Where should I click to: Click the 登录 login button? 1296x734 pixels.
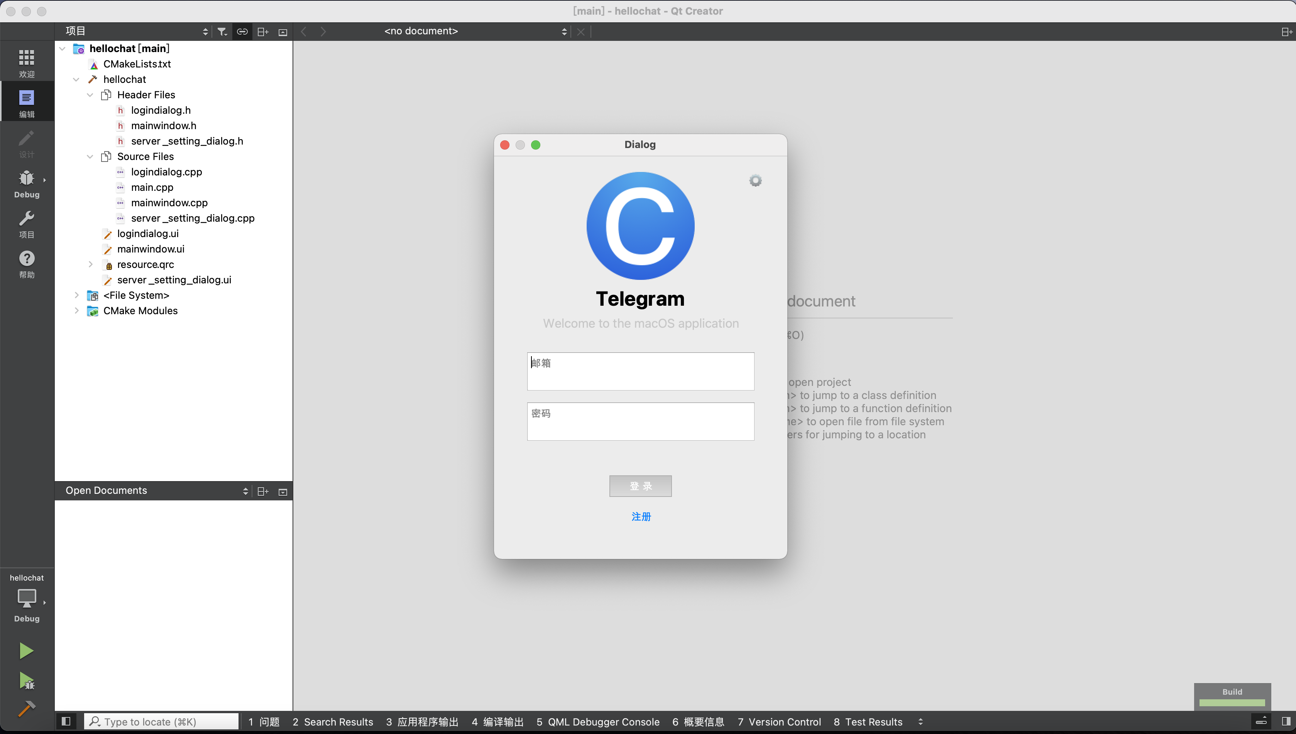tap(640, 485)
